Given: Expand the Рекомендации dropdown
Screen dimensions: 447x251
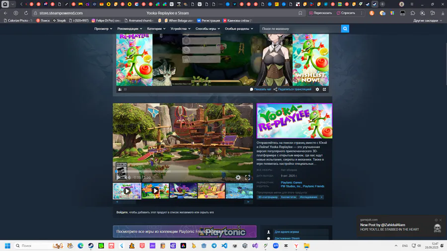Looking at the screenshot, I should tap(130, 29).
